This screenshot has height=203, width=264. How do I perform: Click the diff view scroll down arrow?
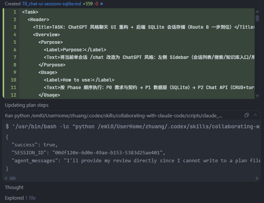(257, 96)
